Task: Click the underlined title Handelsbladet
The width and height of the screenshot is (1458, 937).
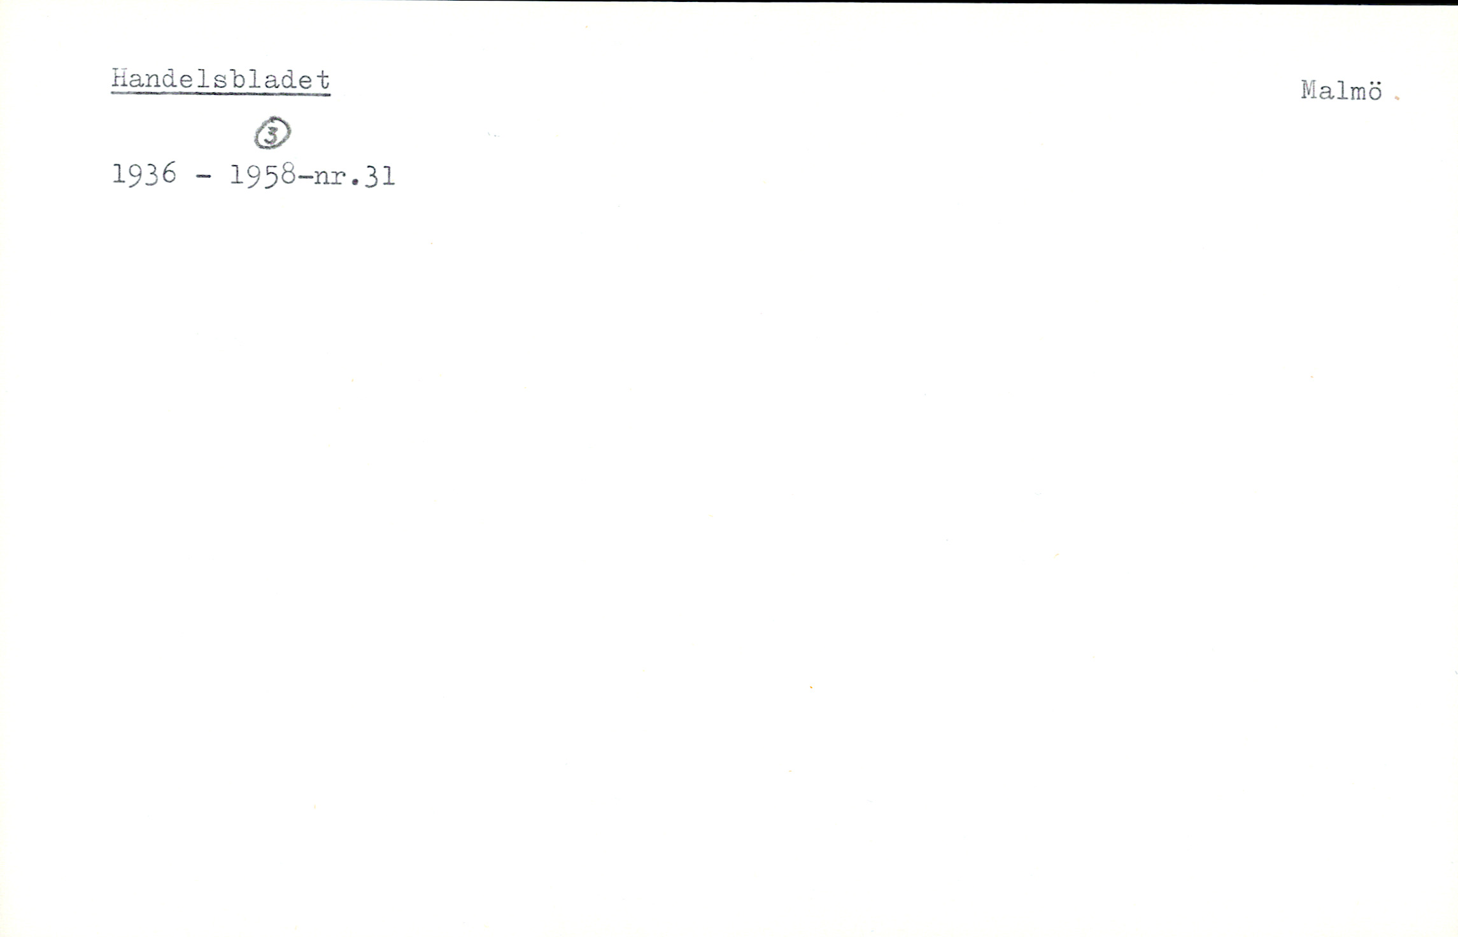Action: click(220, 80)
